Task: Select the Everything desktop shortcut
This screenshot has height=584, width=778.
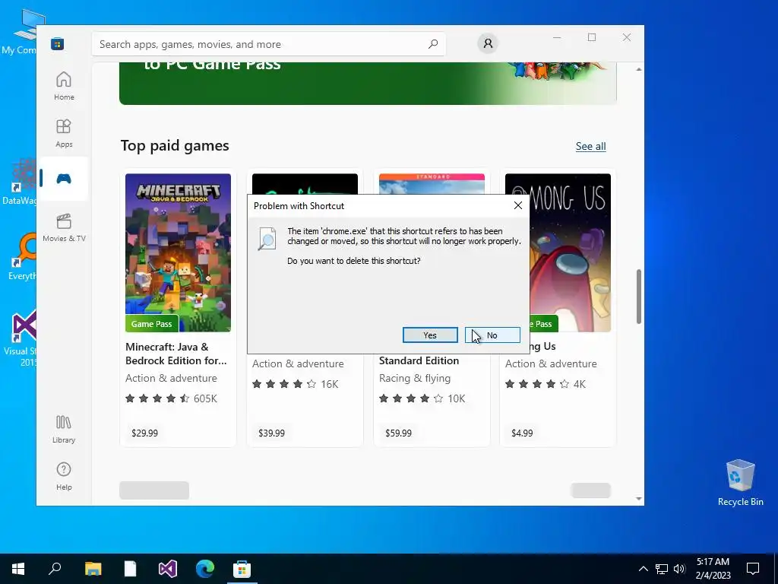Action: [x=21, y=257]
